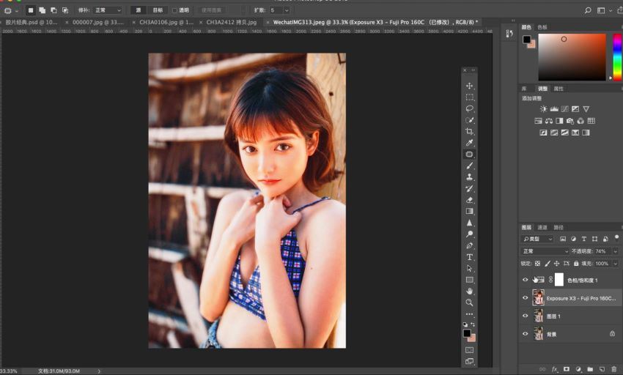Select the Hand tool
623x375 pixels.
(x=470, y=291)
